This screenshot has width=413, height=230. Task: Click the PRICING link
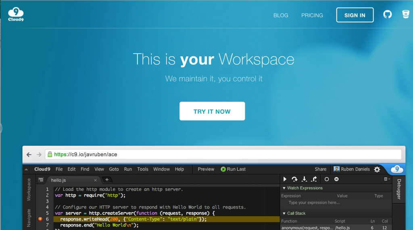[312, 16]
